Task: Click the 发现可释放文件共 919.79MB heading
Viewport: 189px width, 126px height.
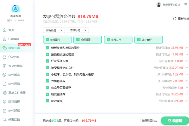Action: pos(71,16)
